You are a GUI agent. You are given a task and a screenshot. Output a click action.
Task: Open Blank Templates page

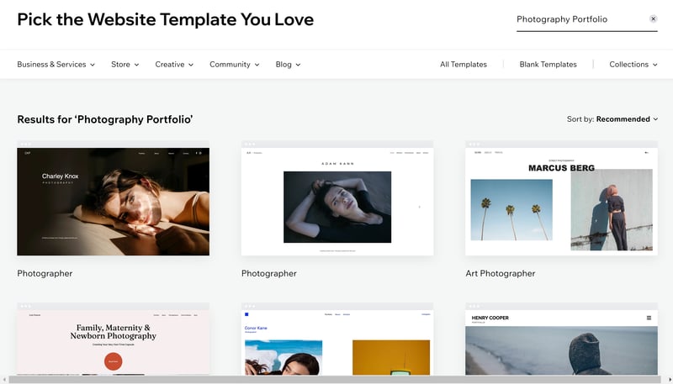click(548, 65)
